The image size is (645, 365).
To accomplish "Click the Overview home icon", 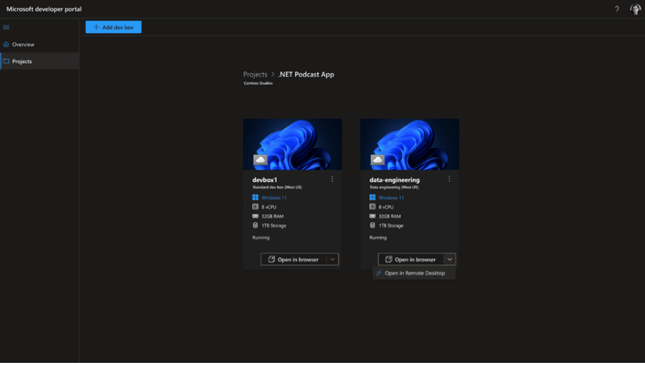I will point(6,45).
